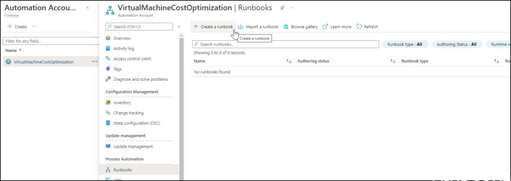Viewport: 511px width, 181px height.
Task: Open the Authoring Status filter
Action: [457, 44]
